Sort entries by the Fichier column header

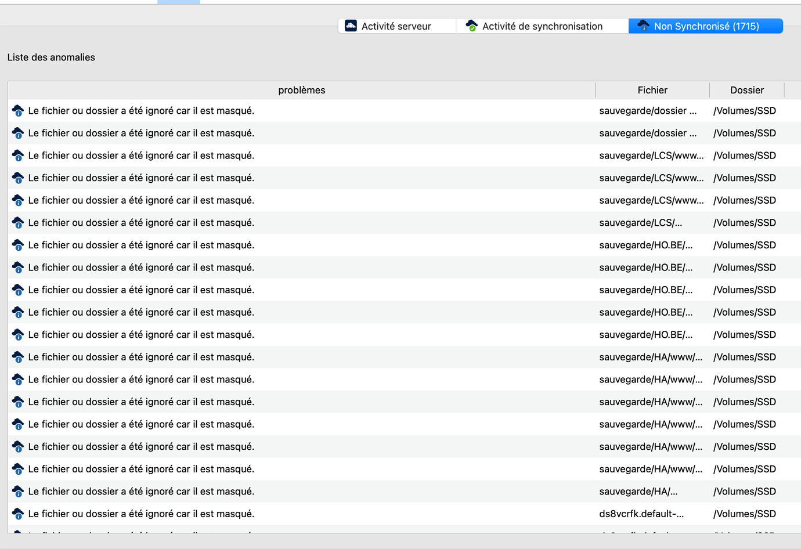tap(652, 90)
